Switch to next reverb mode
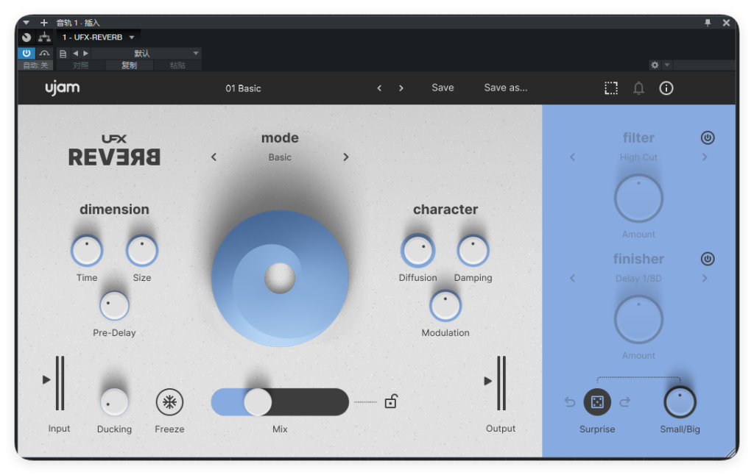The image size is (754, 475). point(346,157)
